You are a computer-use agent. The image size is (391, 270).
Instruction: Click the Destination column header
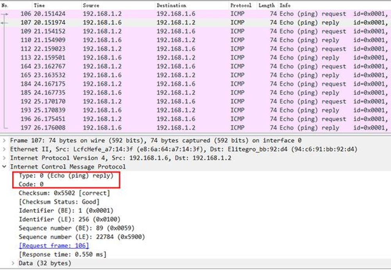tap(171, 5)
